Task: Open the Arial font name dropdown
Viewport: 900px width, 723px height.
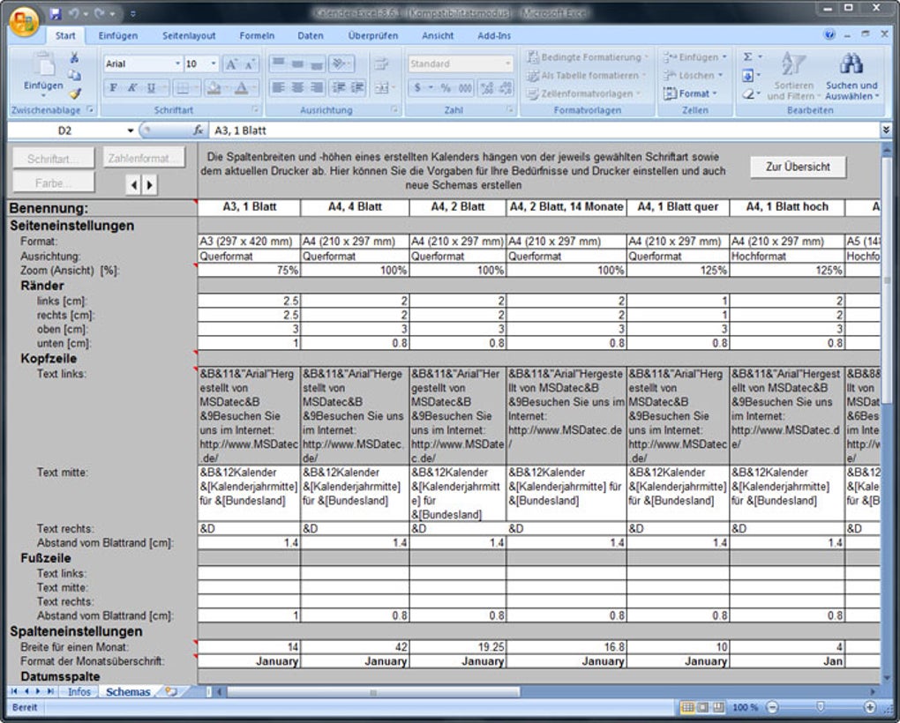Action: pos(177,63)
